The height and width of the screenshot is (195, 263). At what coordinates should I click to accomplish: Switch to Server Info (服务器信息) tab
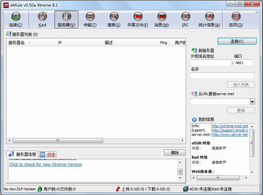[x=22, y=154]
